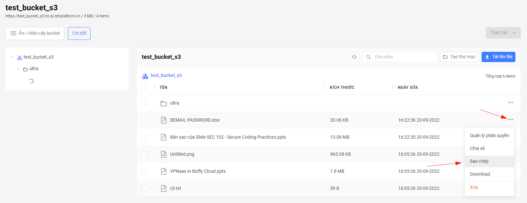Focus the Tìm kiếm search field
527x203 pixels.
399,57
